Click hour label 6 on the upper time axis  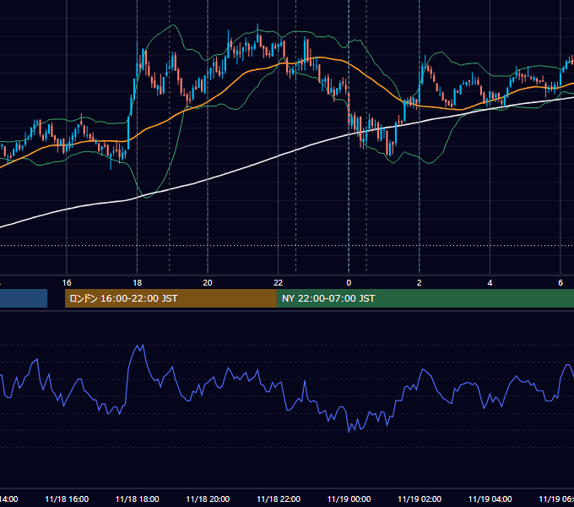[560, 283]
